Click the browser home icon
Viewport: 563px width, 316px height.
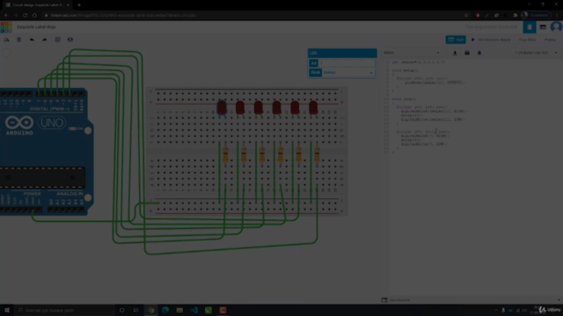pos(34,16)
